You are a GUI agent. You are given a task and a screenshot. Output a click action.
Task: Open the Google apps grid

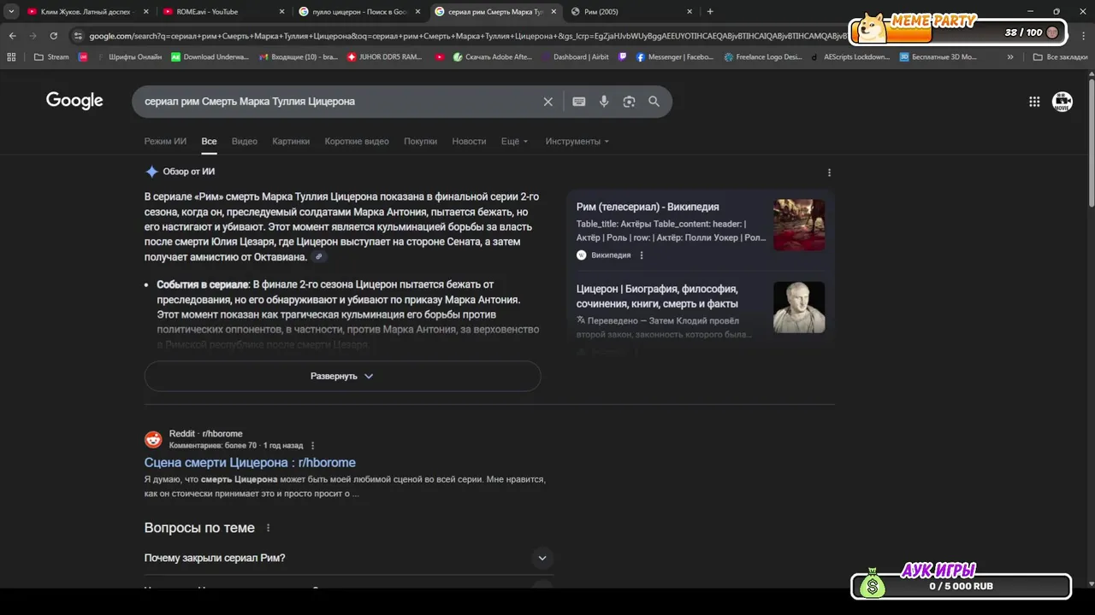(1034, 102)
